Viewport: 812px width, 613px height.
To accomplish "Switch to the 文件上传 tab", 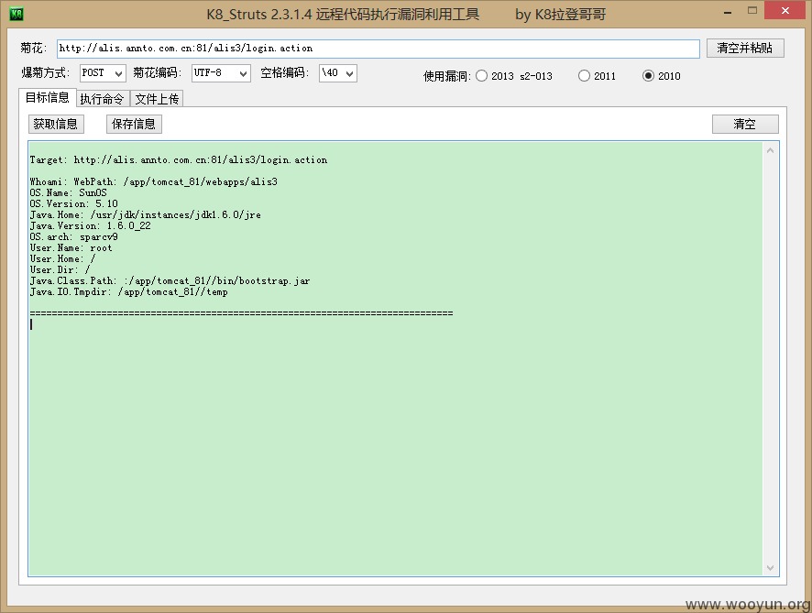I will pyautogui.click(x=157, y=98).
